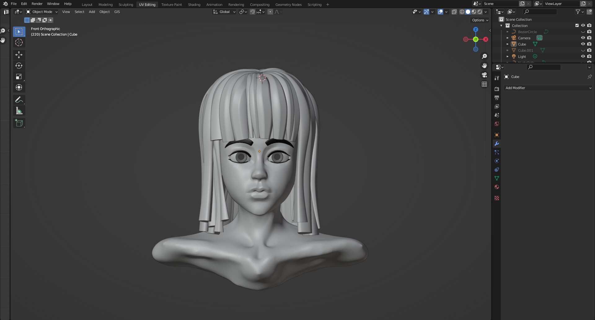Open the Add Modifier selector
The height and width of the screenshot is (320, 595).
tap(548, 88)
